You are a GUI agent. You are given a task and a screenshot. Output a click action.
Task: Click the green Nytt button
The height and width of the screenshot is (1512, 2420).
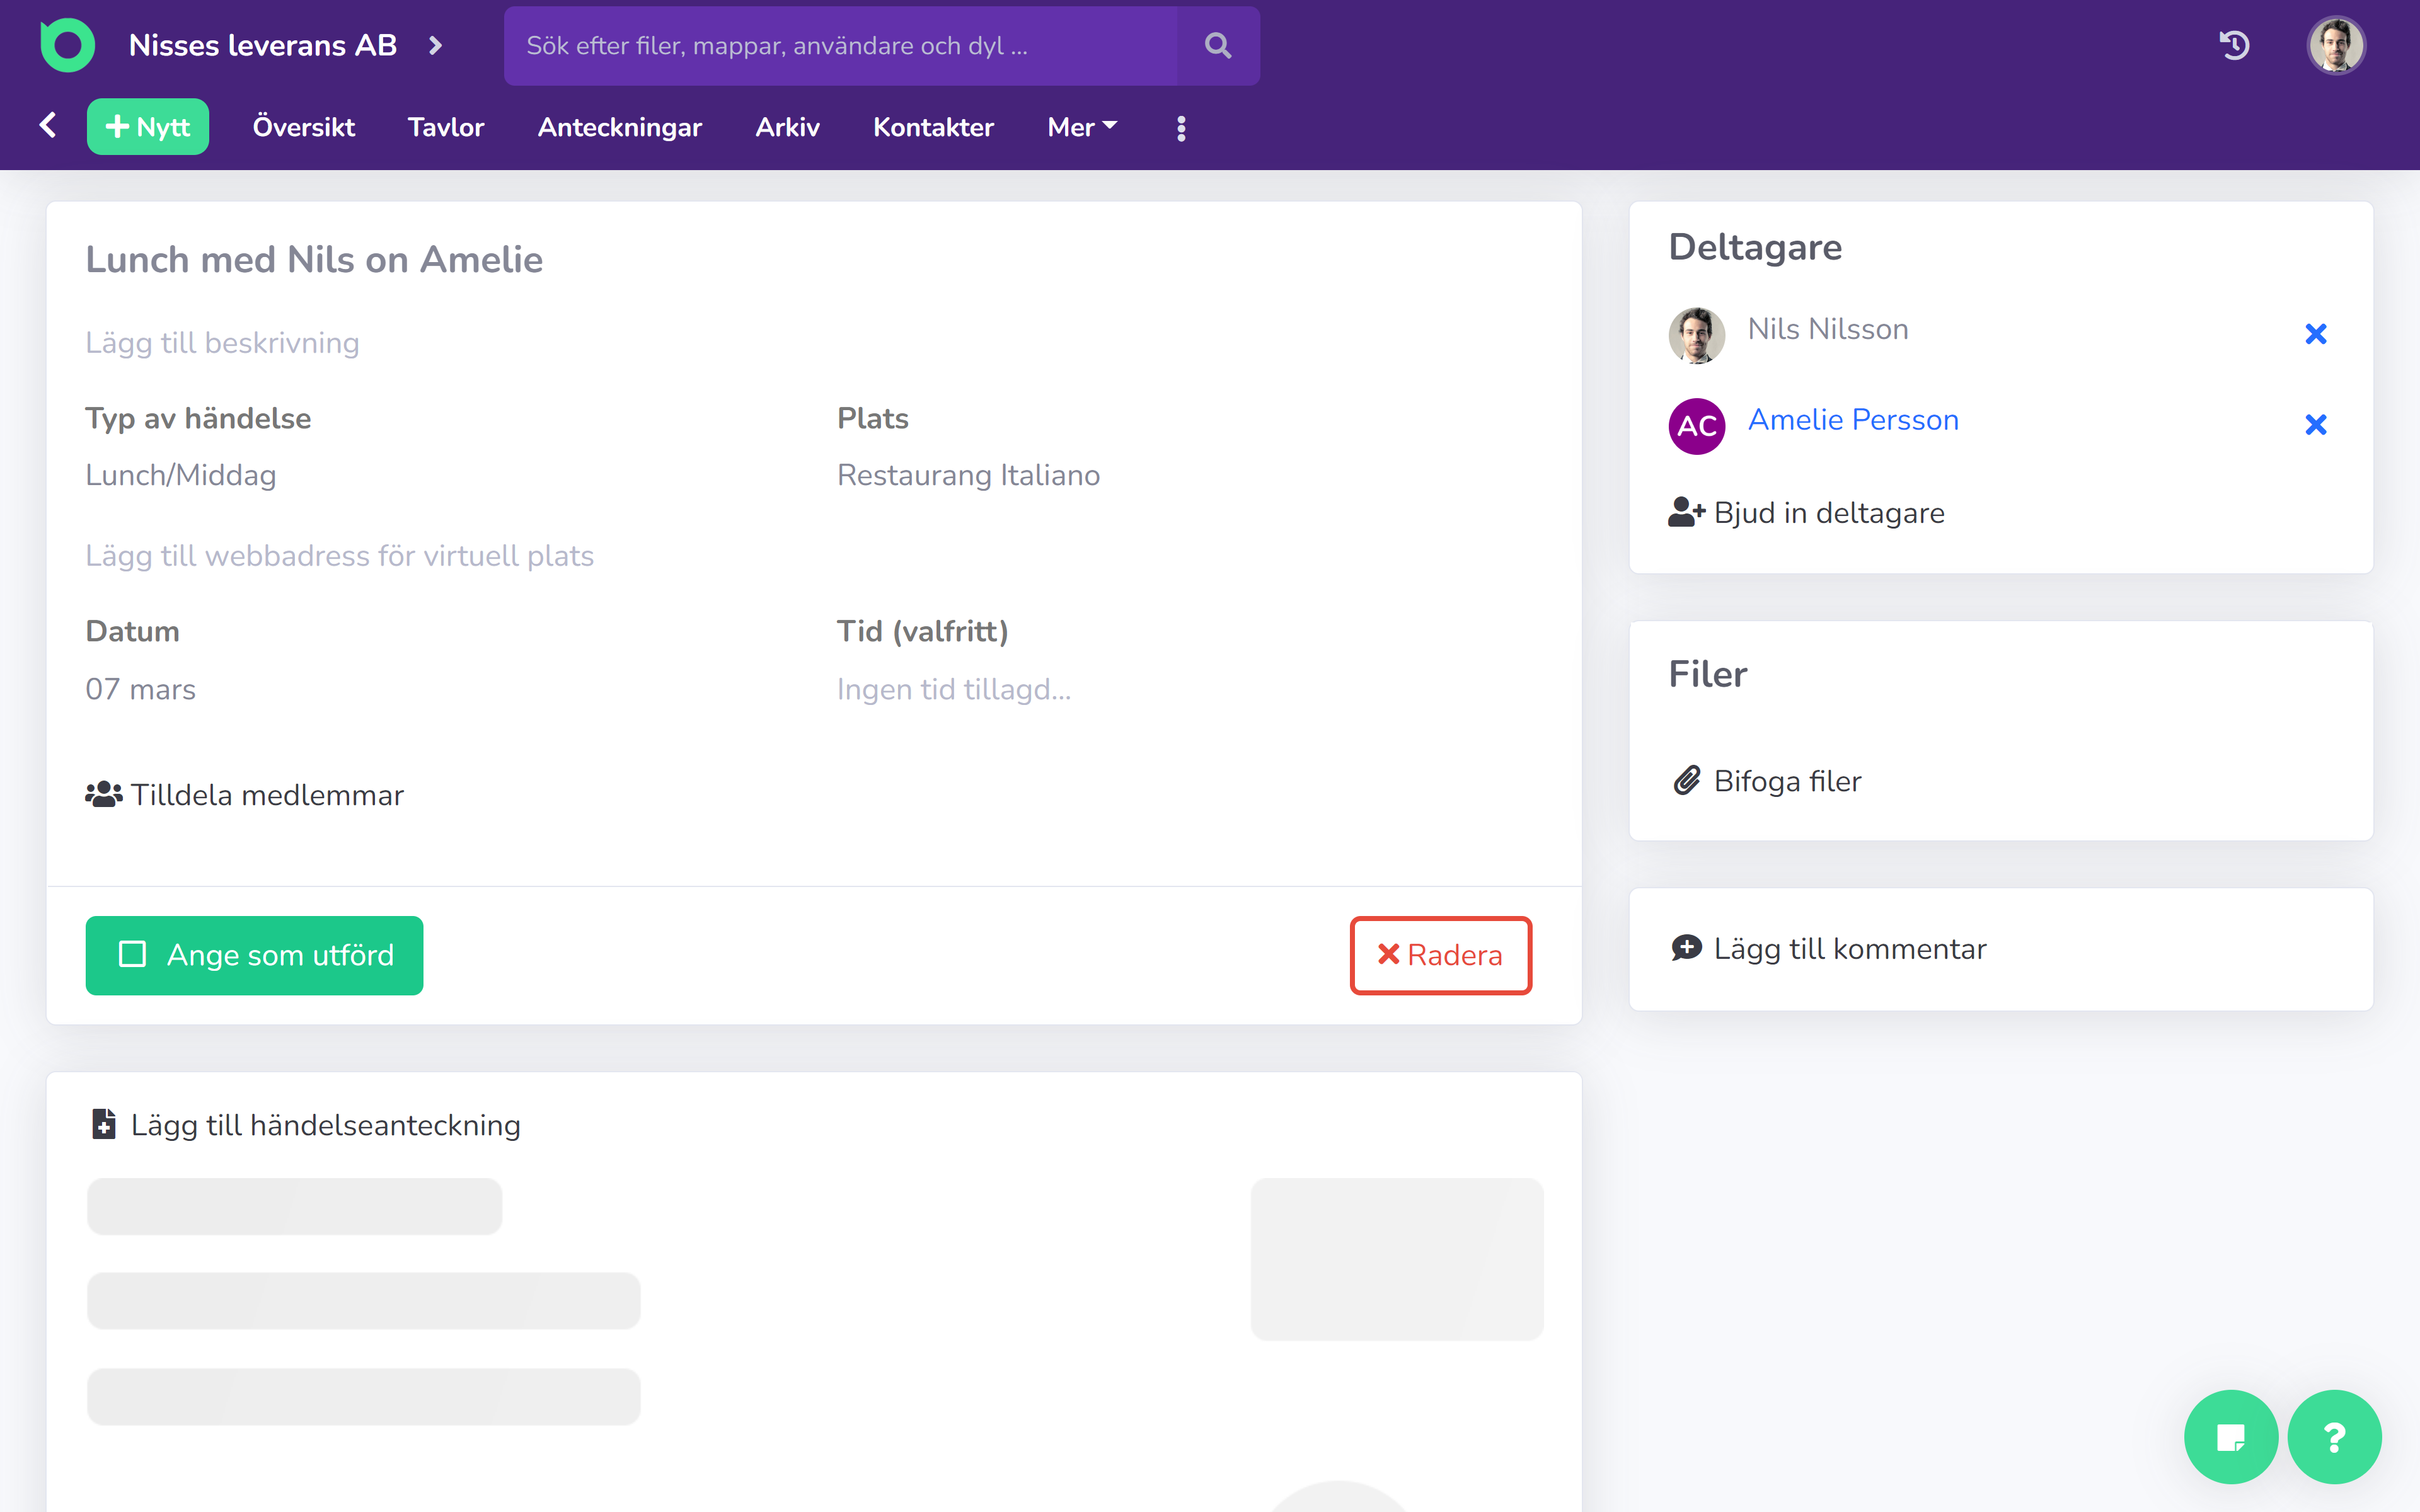[x=148, y=127]
